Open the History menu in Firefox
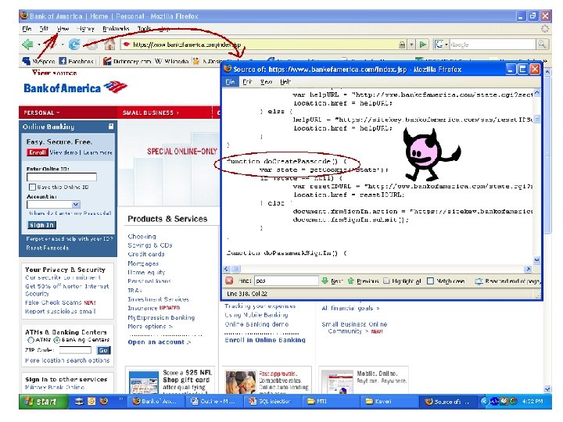Screen dimensions: 563x422 pyautogui.click(x=85, y=28)
